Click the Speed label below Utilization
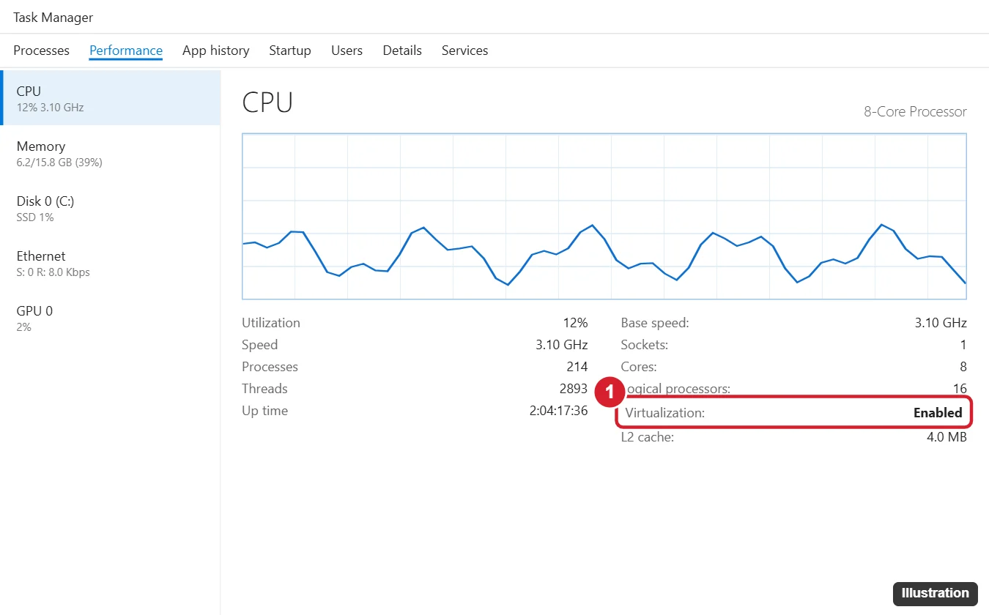 click(x=260, y=345)
